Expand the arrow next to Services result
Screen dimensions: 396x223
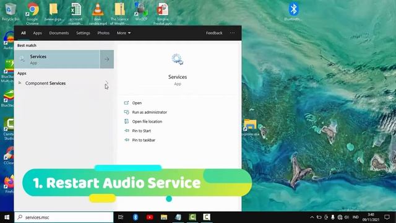(107, 59)
